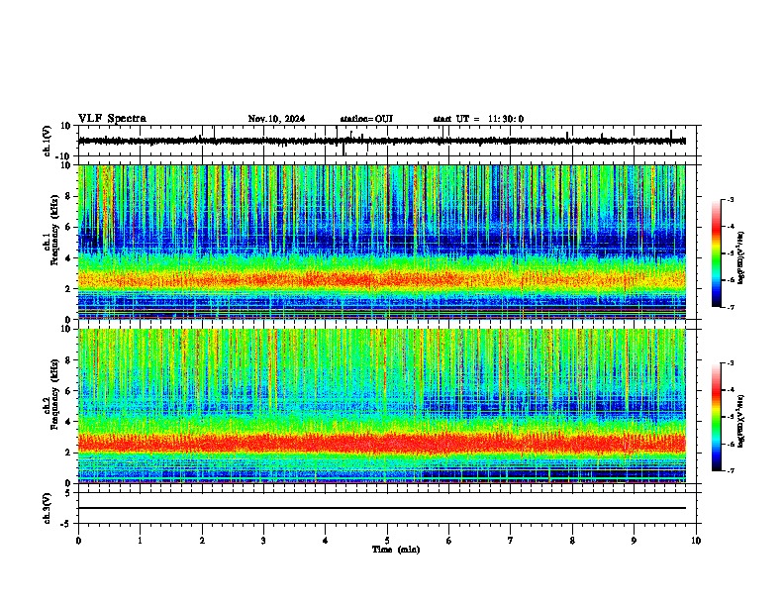This screenshot has height=606, width=784.
Task: Click the flat ch.3 voltage trace line
Action: point(382,508)
